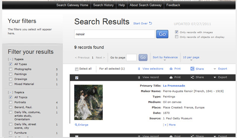This screenshot has width=237, height=138.
Task: Click the Share icon in the bulk actions row
Action: click(x=192, y=69)
